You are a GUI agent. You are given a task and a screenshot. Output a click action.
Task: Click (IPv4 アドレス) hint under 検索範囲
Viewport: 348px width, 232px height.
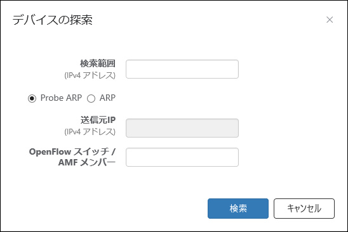tap(90, 75)
